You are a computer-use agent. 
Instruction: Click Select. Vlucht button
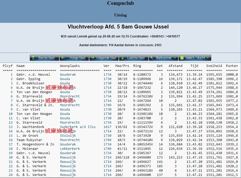point(195,58)
